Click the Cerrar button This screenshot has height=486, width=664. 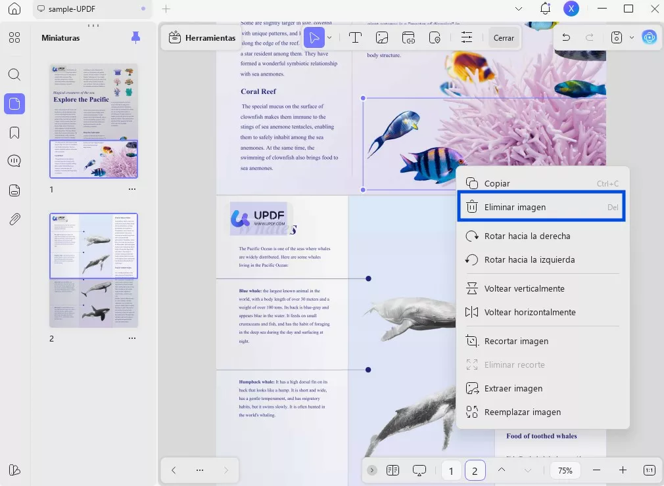point(504,37)
